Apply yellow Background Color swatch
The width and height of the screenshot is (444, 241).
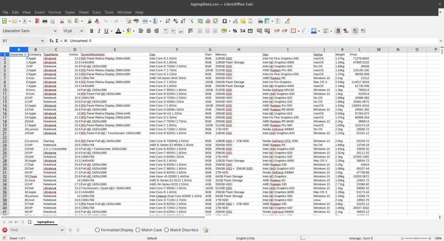129,31
